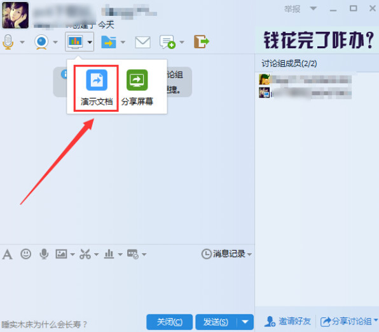Open the title bar dropdown triangle menu
Image resolution: width=379 pixels, height=332 pixels.
(x=314, y=9)
